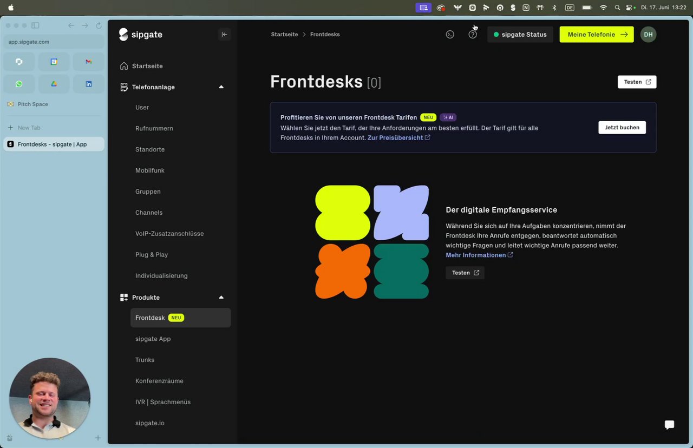Open the Google Calendar pinned shortcut

click(54, 62)
